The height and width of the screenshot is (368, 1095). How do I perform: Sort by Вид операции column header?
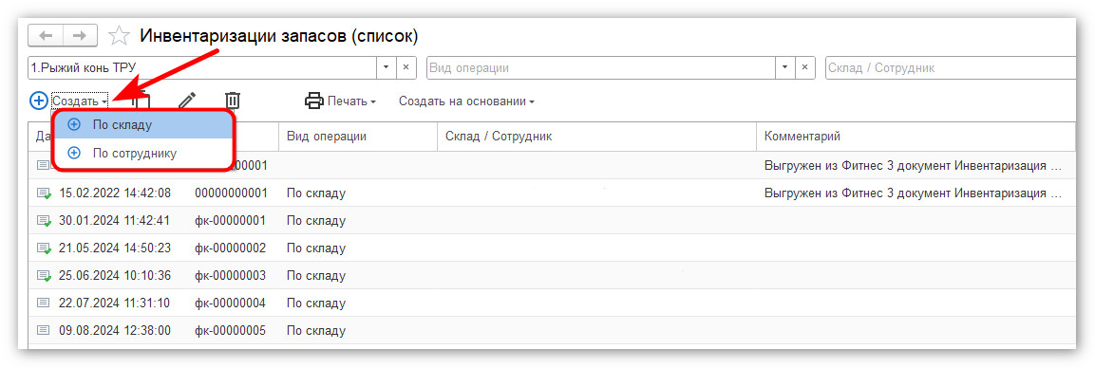pos(357,138)
